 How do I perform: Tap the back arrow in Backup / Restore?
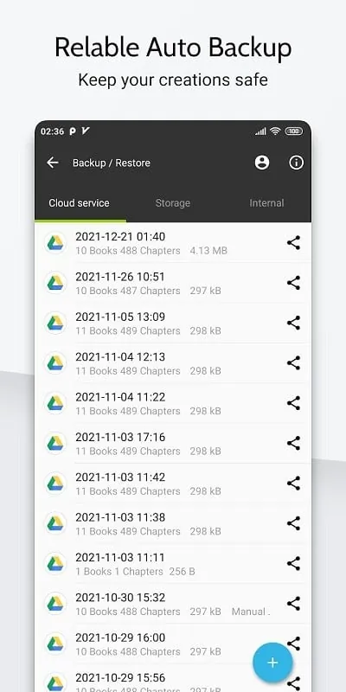pyautogui.click(x=53, y=163)
